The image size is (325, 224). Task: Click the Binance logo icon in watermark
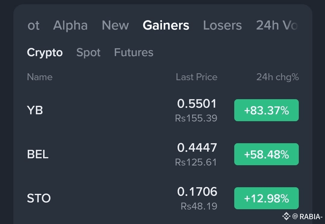[286, 216]
